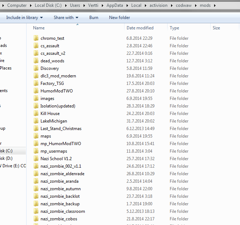
Task: Open the Include in library dropdown
Action: click(24, 18)
